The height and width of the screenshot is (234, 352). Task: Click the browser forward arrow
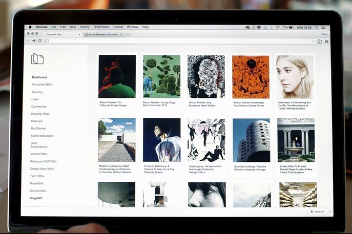coord(34,41)
